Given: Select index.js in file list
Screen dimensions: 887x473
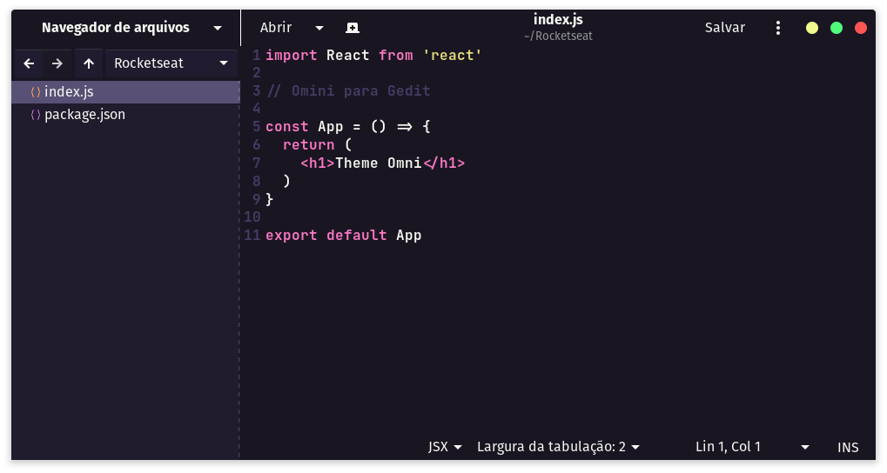Looking at the screenshot, I should (125, 91).
